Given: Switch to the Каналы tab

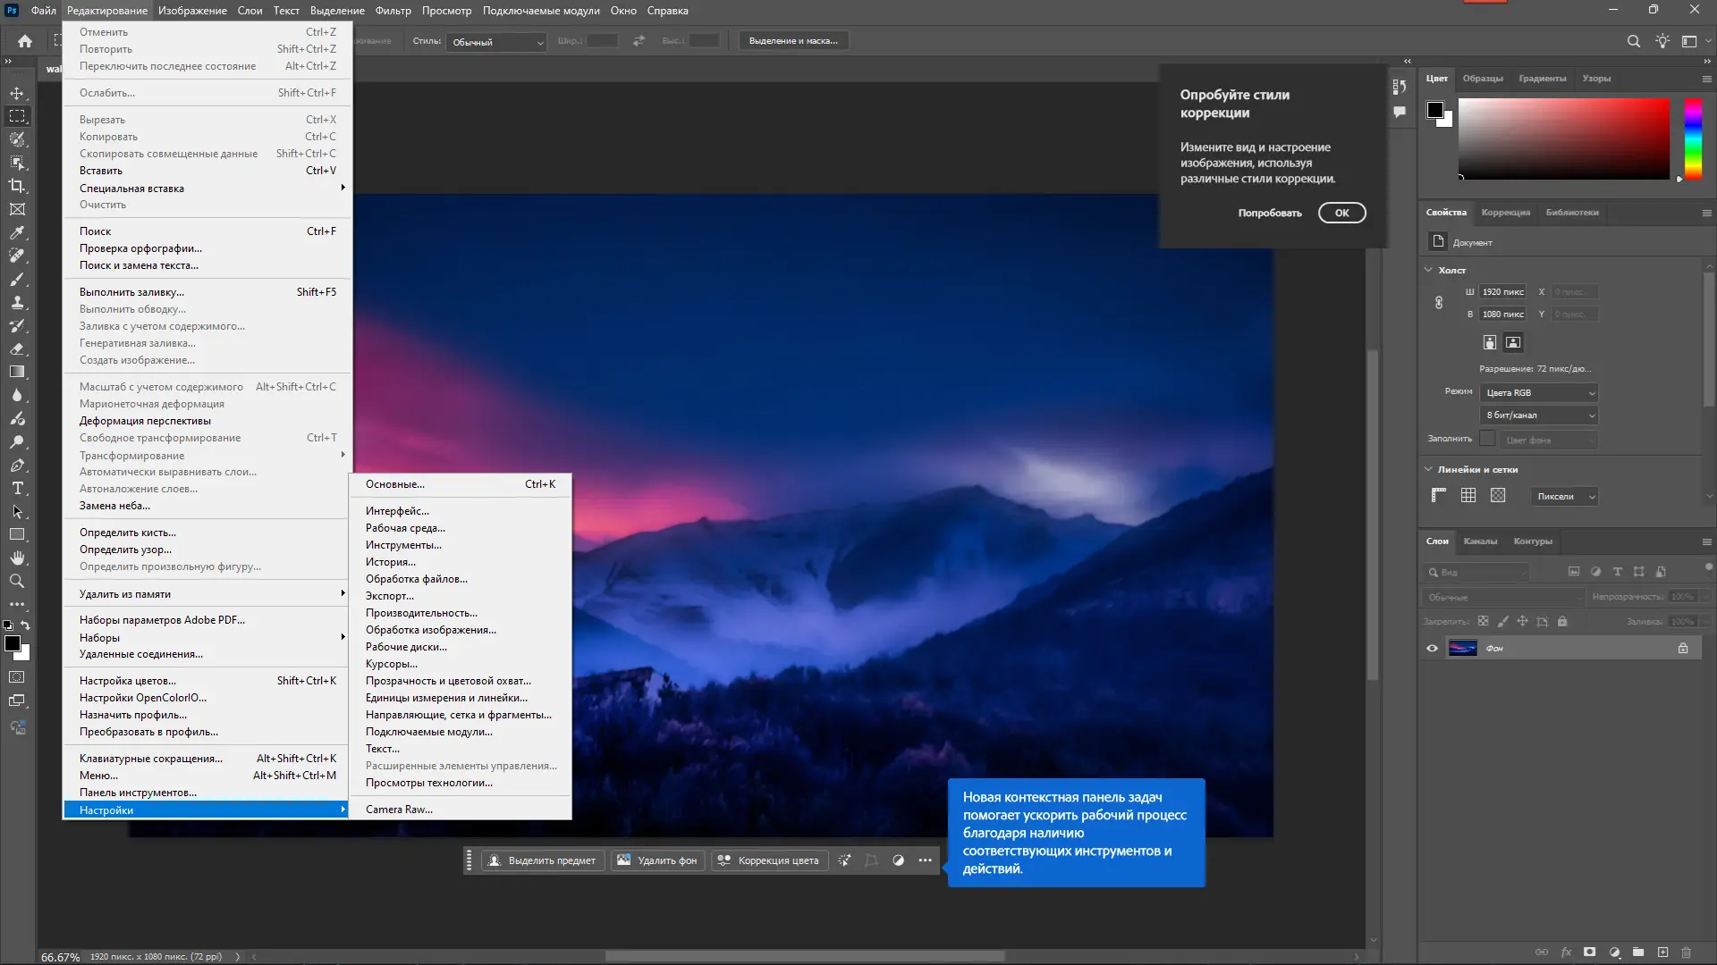Looking at the screenshot, I should point(1480,541).
